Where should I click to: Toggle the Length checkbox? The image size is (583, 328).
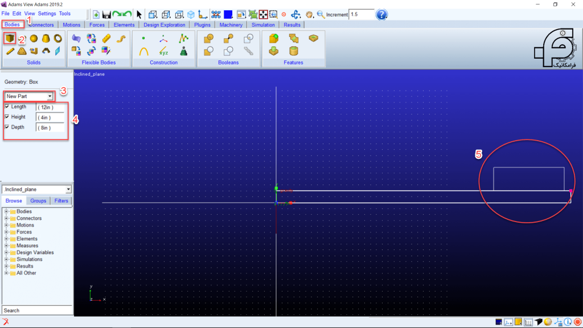coord(7,106)
